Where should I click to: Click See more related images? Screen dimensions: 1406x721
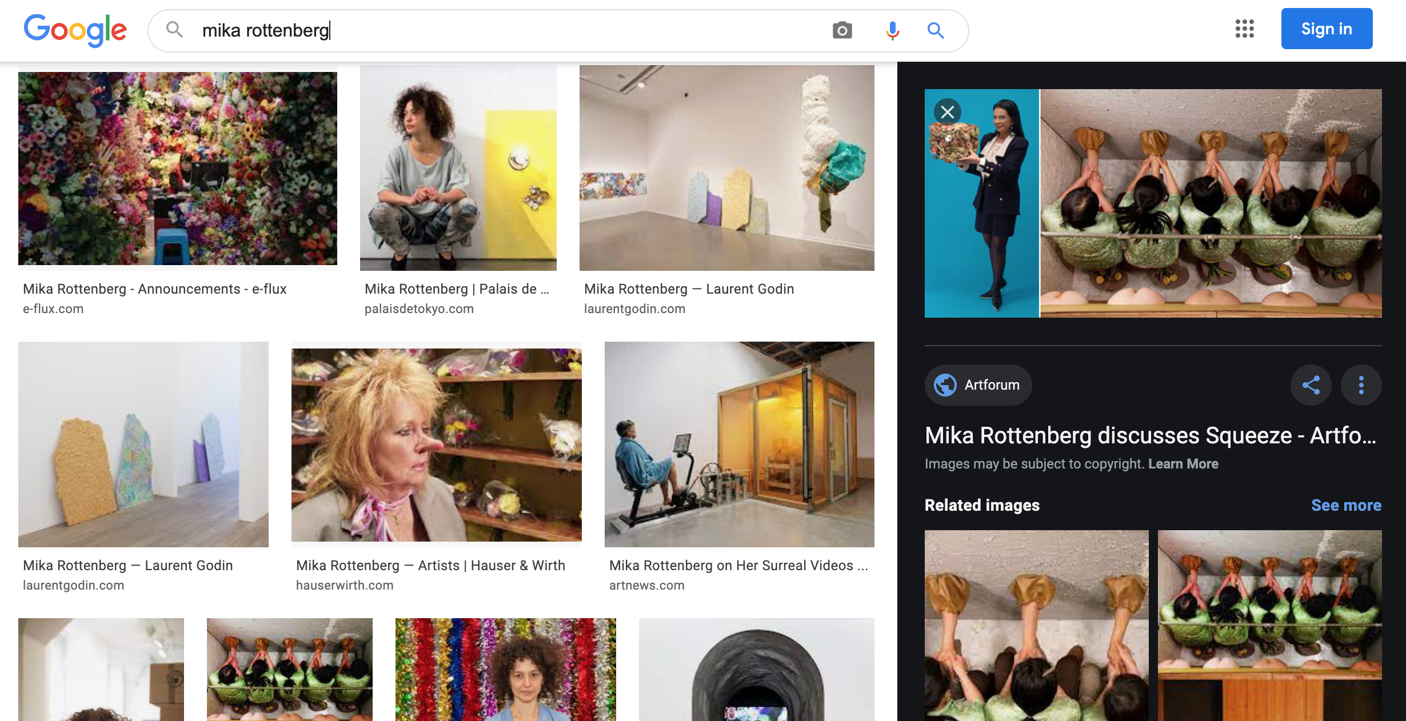tap(1345, 505)
